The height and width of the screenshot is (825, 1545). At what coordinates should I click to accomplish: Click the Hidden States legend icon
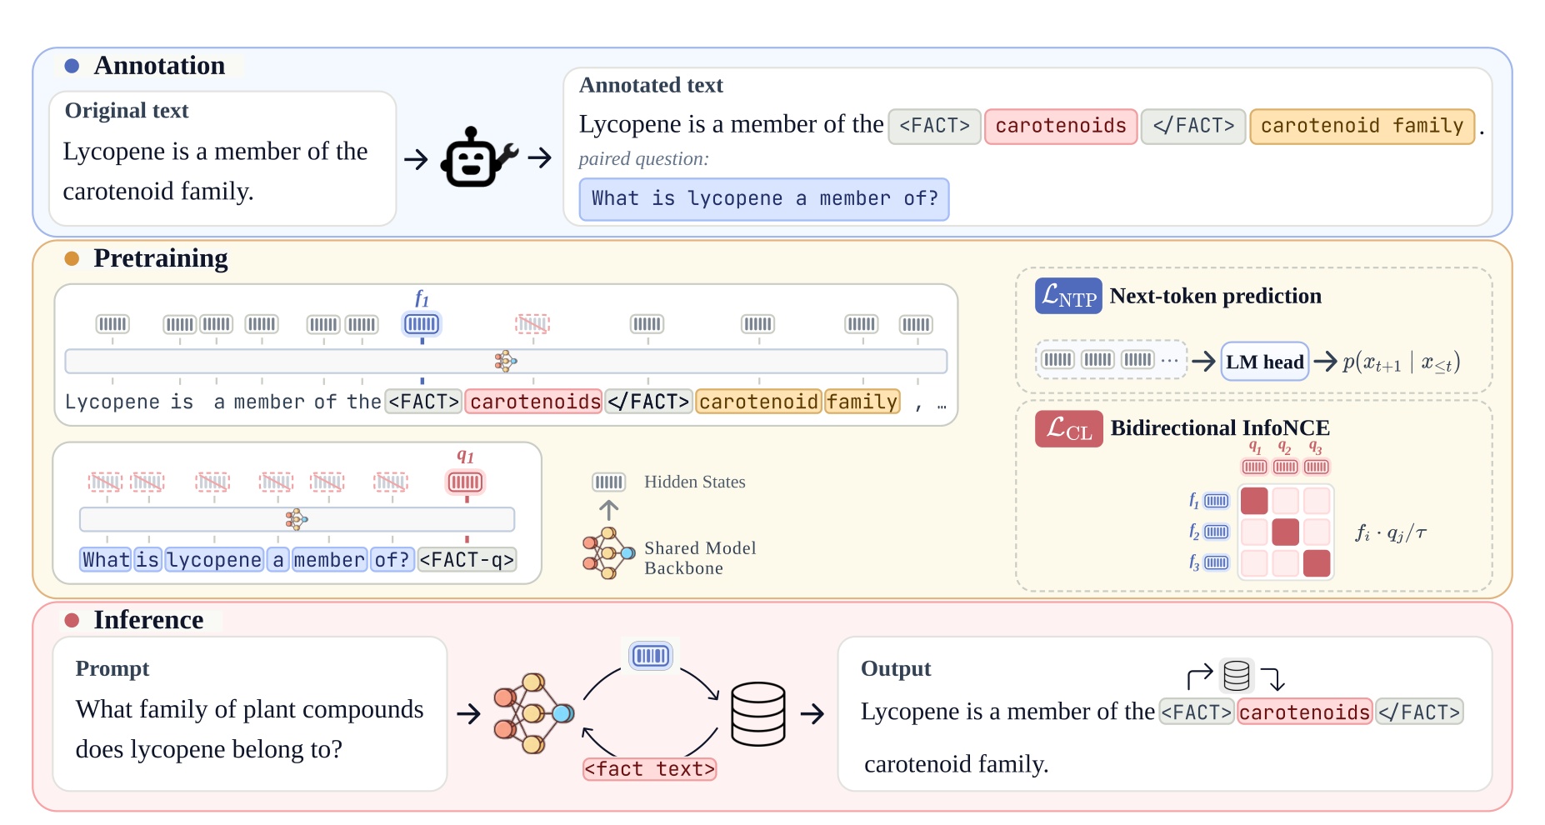click(x=608, y=482)
